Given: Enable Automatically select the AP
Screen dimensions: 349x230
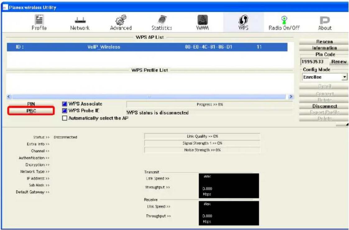Looking at the screenshot, I should click(x=65, y=118).
